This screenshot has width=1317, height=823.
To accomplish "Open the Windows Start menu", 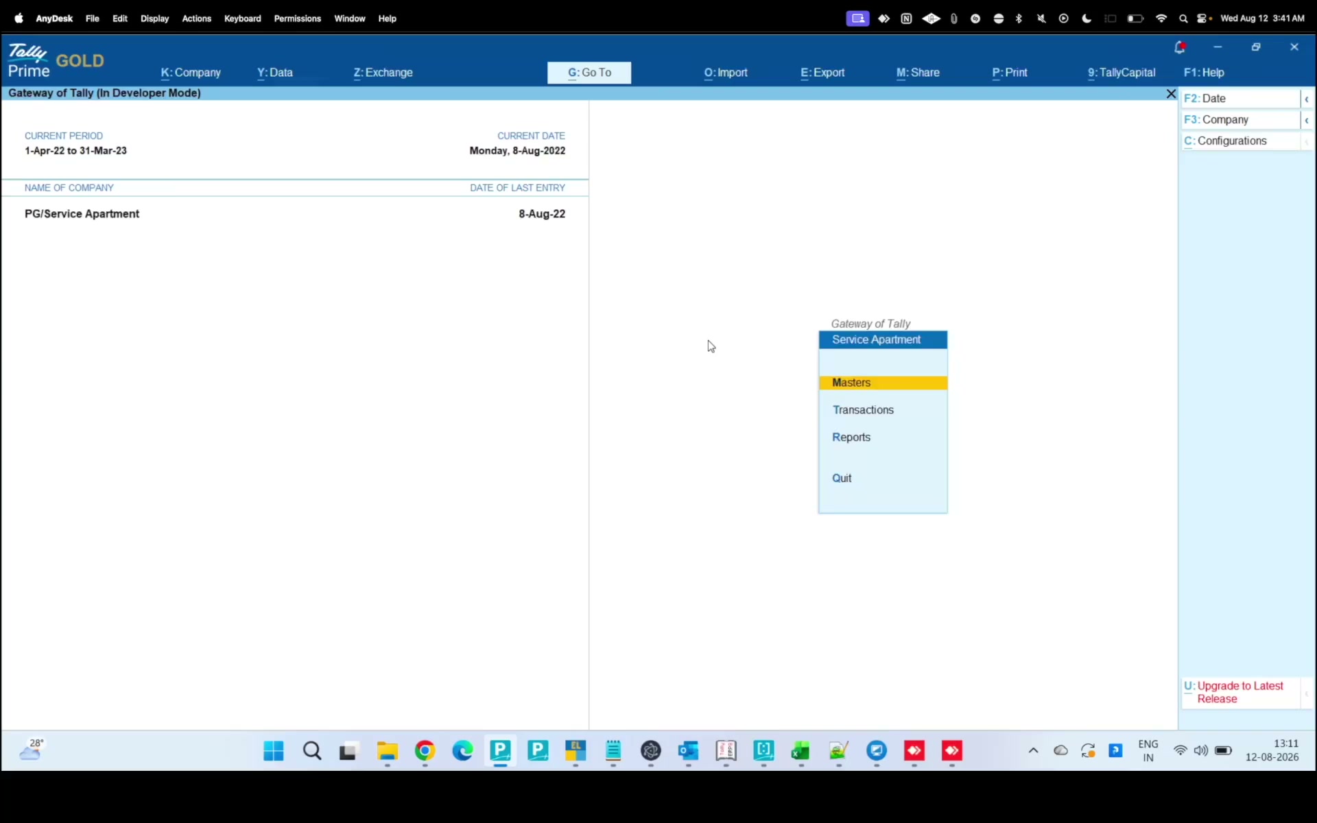I will tap(274, 751).
